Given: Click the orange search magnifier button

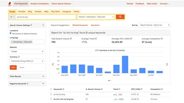Looking at the screenshot, I should 120,17.
